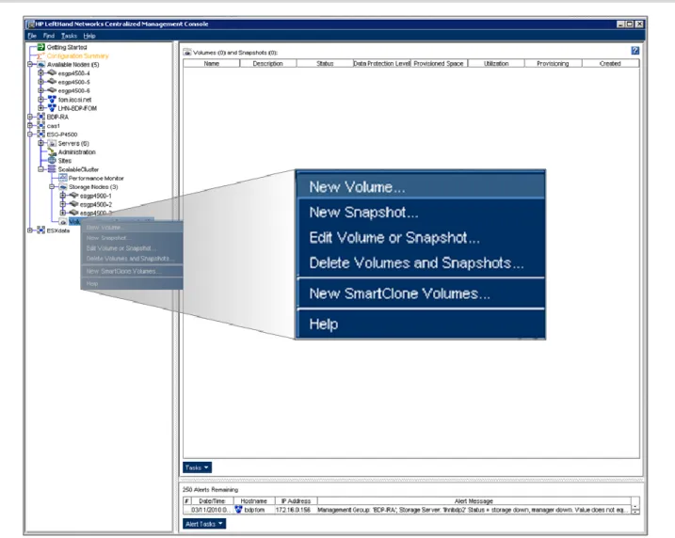Sort by the Provisioning column header
The width and height of the screenshot is (675, 538).
click(x=553, y=63)
